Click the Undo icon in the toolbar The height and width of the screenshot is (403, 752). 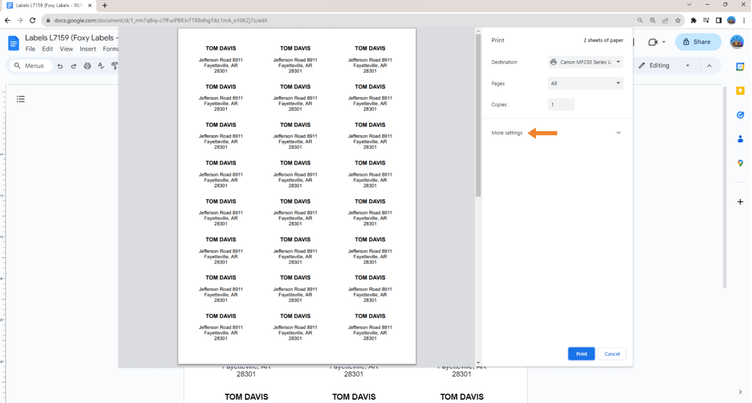(x=60, y=65)
